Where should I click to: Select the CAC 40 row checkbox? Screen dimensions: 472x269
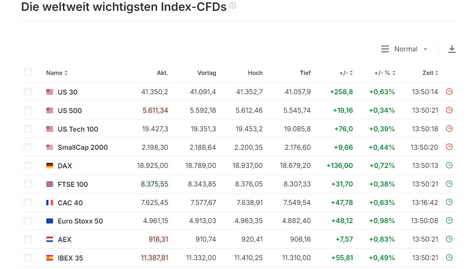tap(28, 202)
